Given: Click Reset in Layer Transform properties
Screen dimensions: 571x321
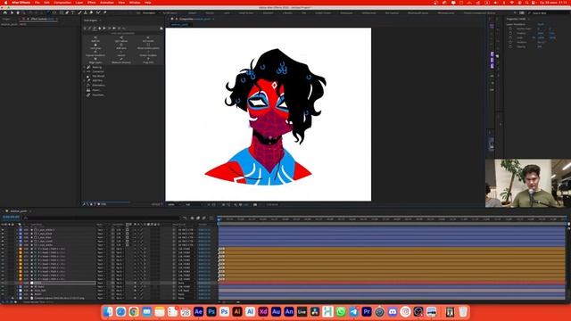Looking at the screenshot, I should [541, 24].
